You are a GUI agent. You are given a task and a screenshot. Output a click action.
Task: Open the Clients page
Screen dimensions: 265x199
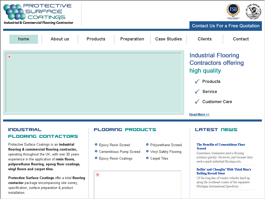click(x=205, y=39)
